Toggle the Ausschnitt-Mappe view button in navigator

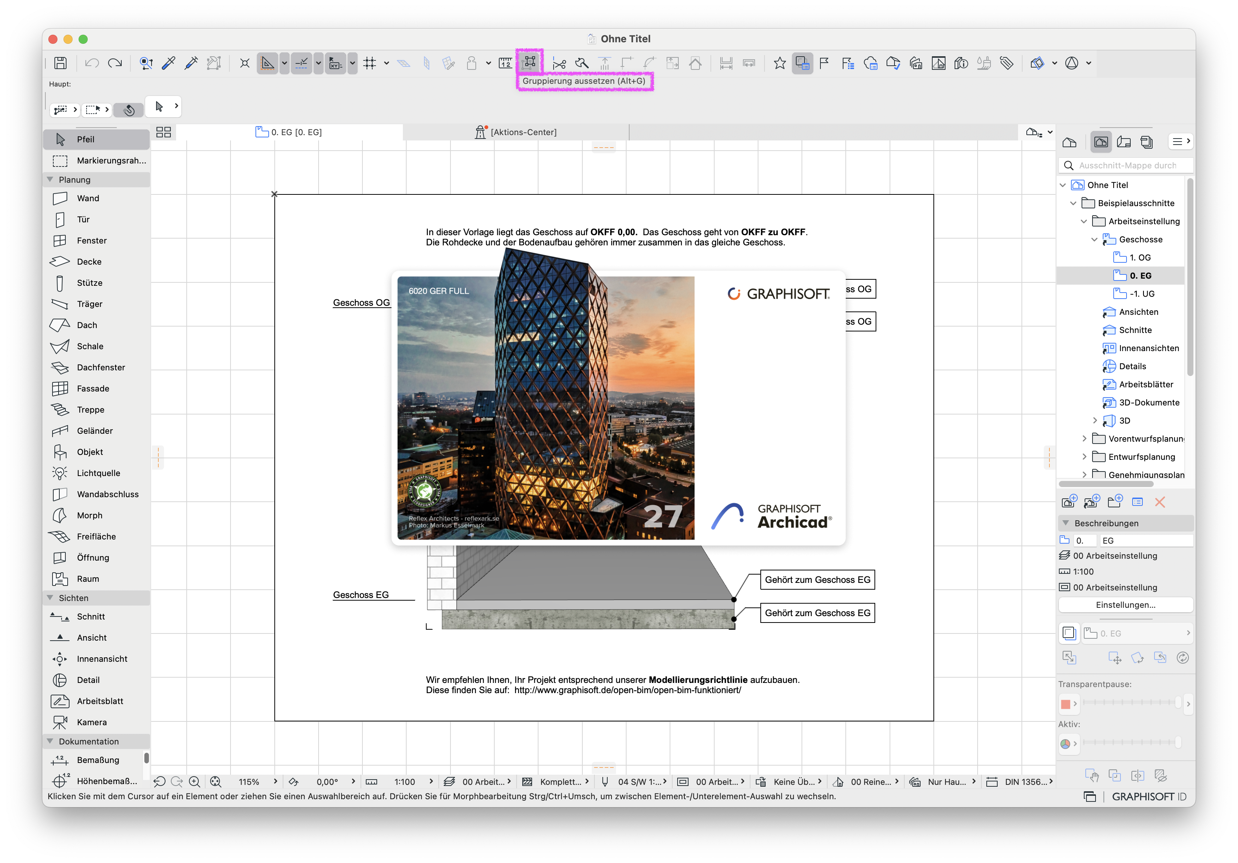click(1100, 142)
